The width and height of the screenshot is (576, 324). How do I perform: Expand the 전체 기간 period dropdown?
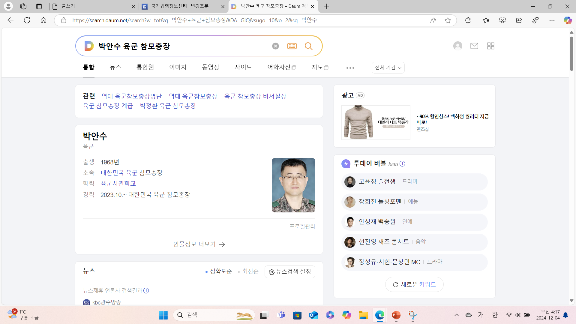click(x=388, y=68)
